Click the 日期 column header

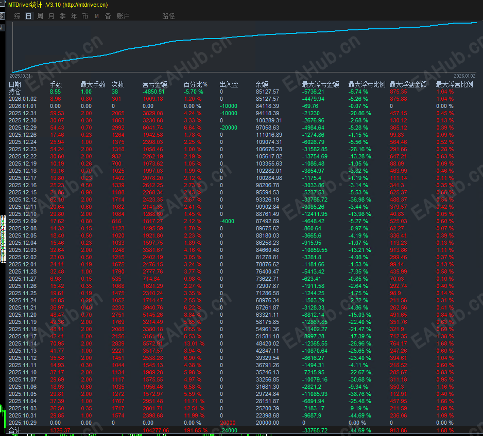15,84
